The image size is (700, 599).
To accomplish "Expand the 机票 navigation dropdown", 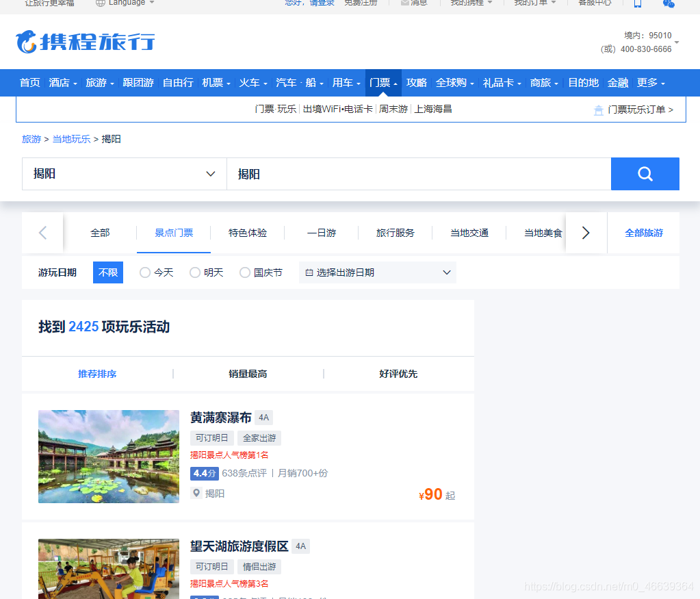I will pyautogui.click(x=229, y=84).
